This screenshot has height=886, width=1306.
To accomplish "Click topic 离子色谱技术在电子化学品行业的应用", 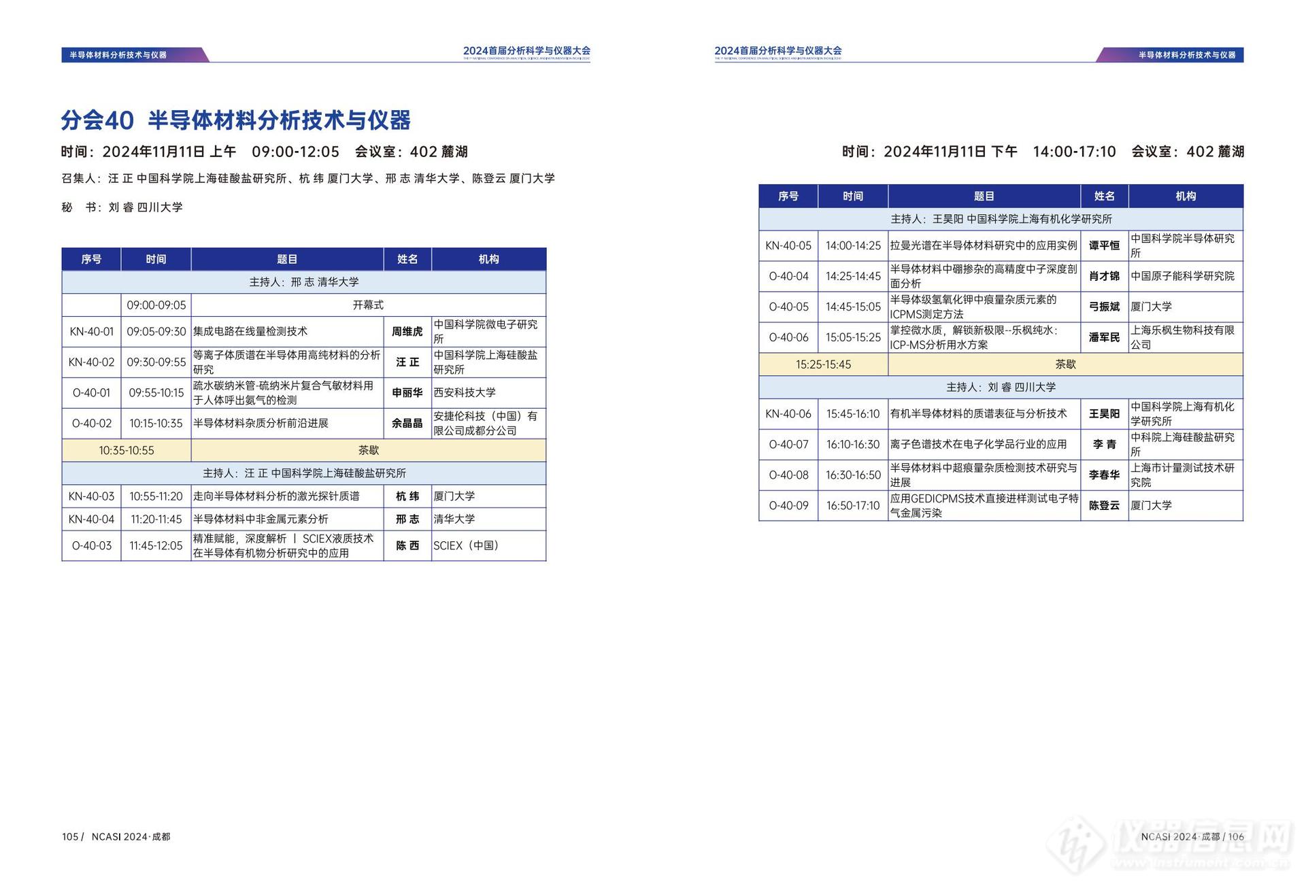I will click(x=978, y=444).
